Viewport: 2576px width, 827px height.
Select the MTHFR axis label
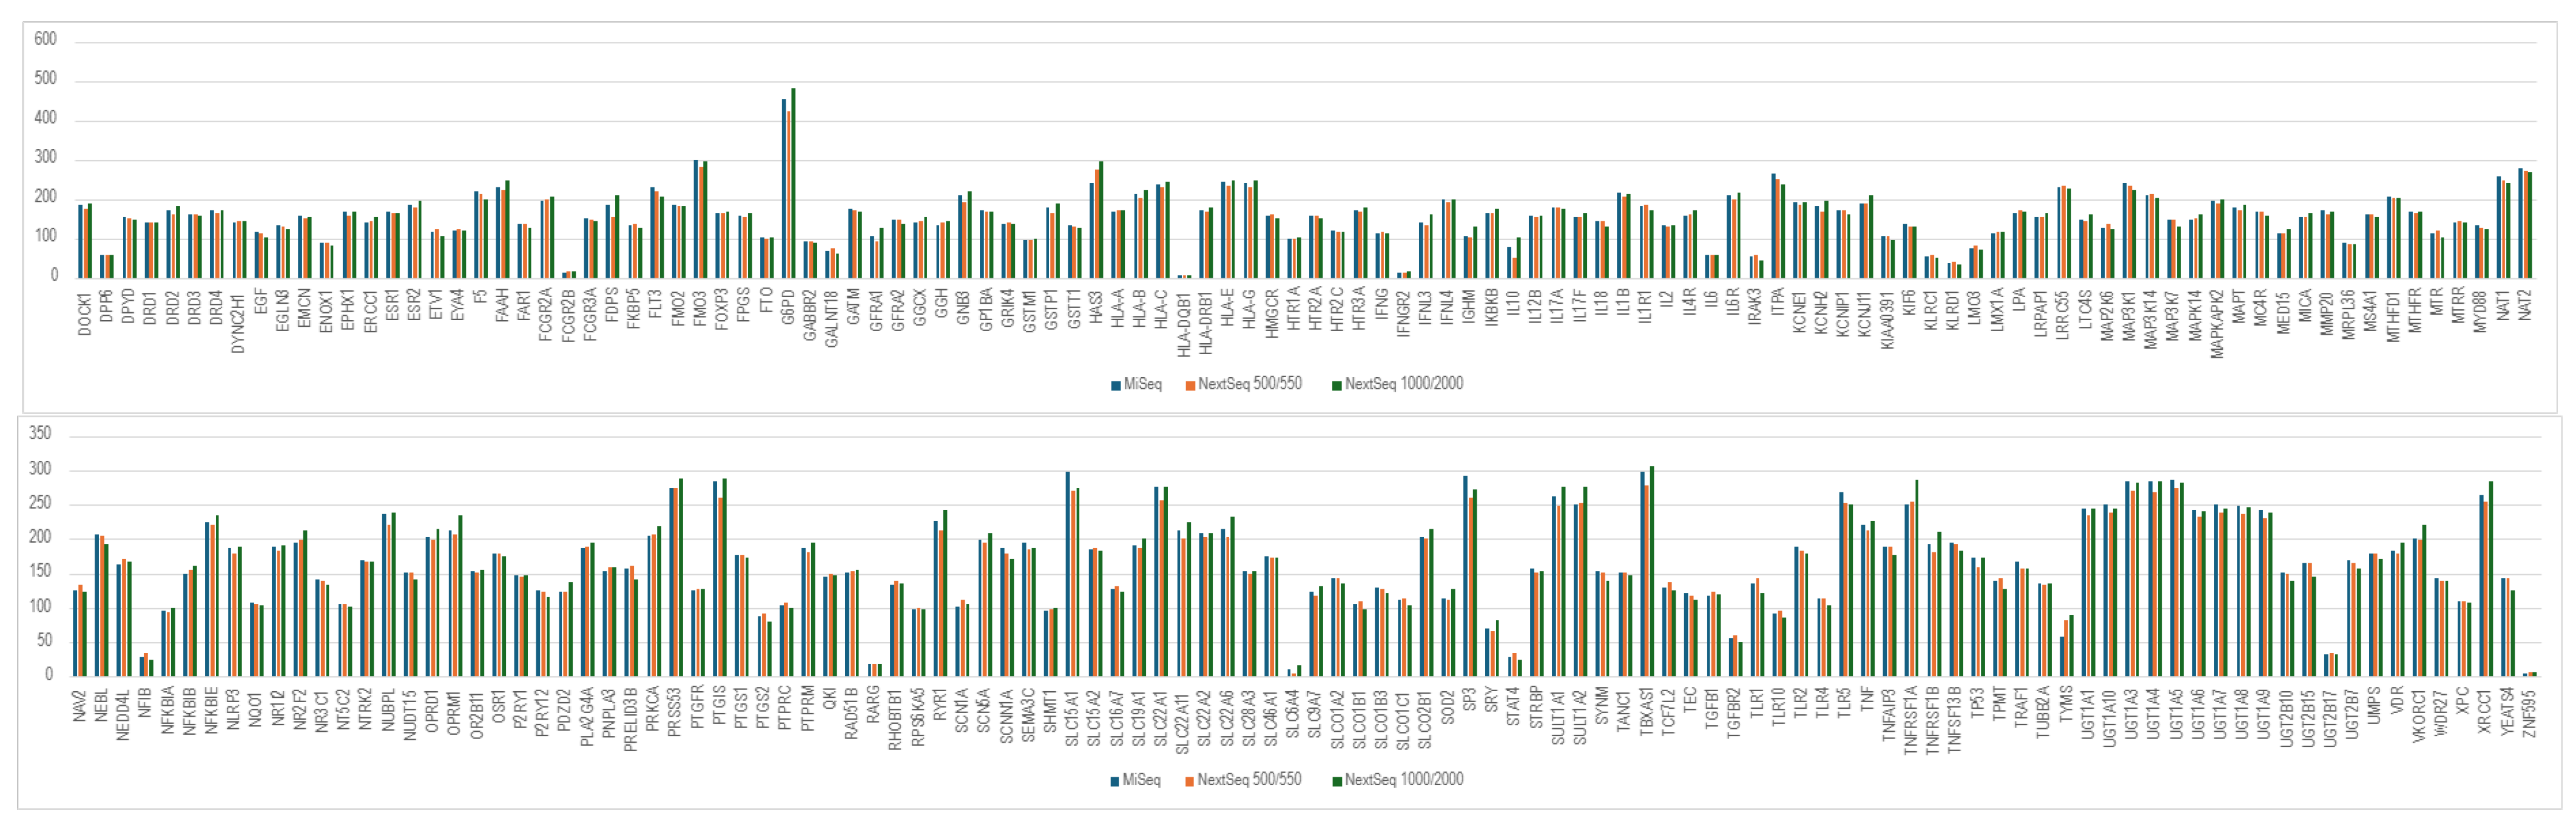(2415, 310)
